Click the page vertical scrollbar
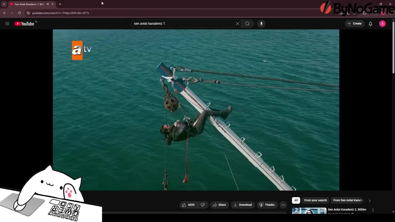The image size is (395, 222). pos(393,48)
